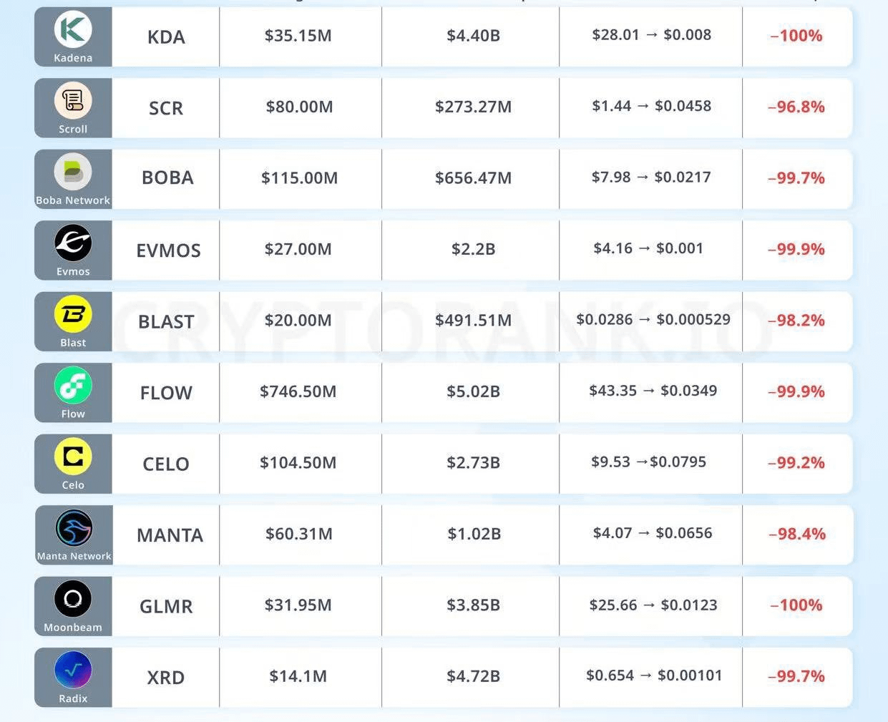Select the Boba Network logo

(73, 171)
